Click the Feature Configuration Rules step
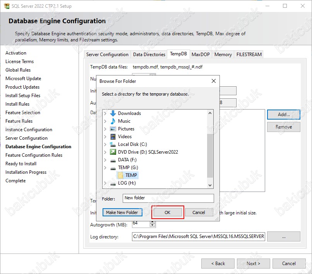Viewport: 312px width, 274px height. [34, 155]
